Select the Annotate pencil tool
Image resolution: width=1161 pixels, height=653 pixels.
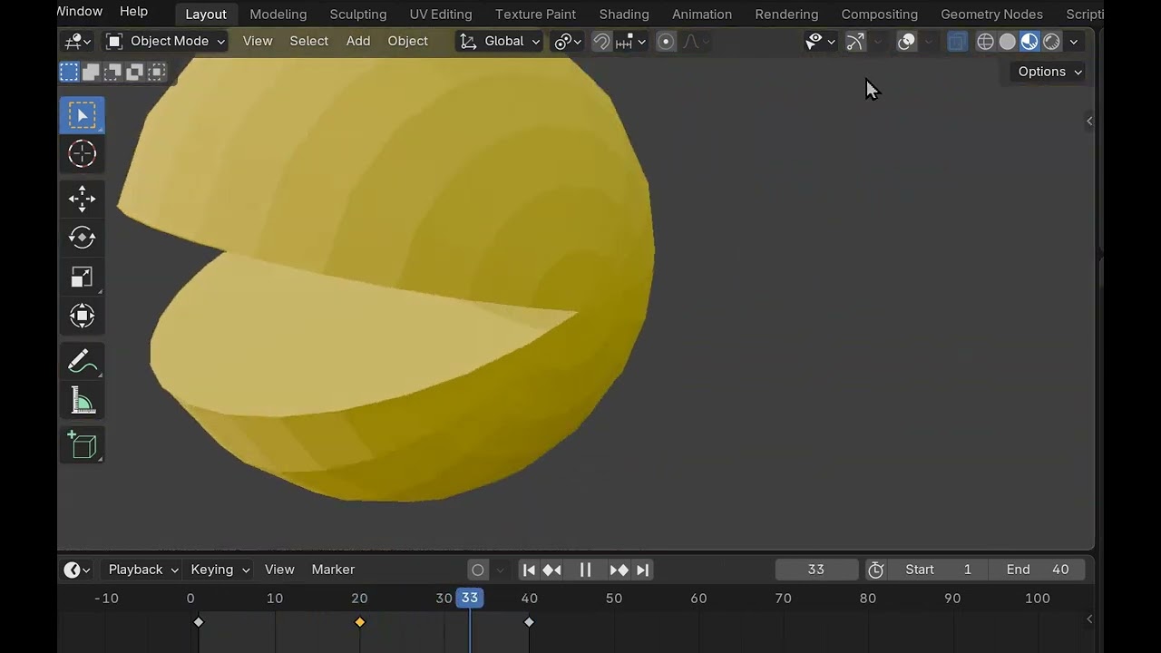[x=83, y=361]
